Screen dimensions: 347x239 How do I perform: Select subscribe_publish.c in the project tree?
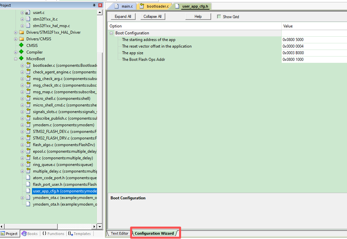(x=65, y=118)
